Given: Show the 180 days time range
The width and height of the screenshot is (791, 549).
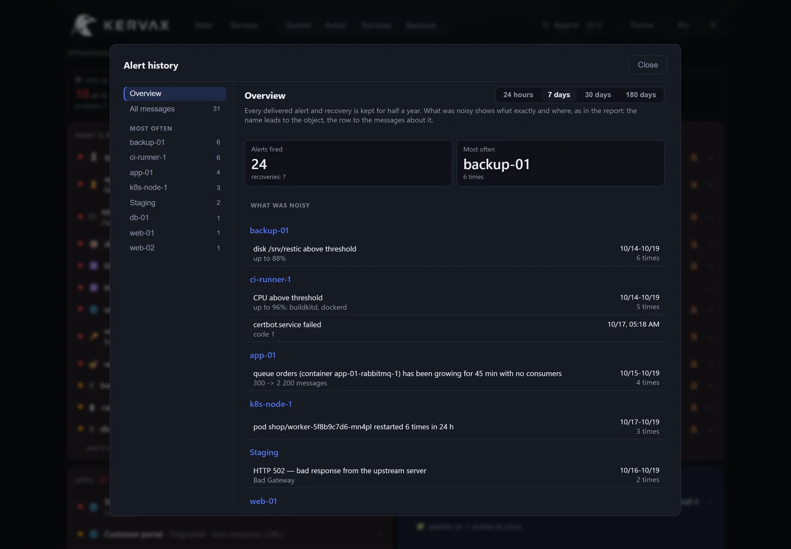Looking at the screenshot, I should click(x=640, y=95).
